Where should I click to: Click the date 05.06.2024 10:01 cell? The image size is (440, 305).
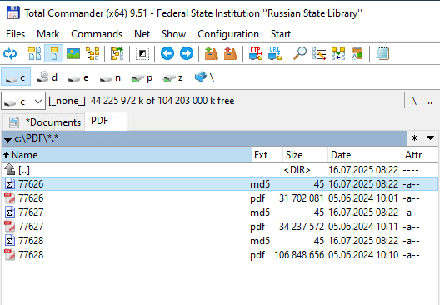coord(363,198)
